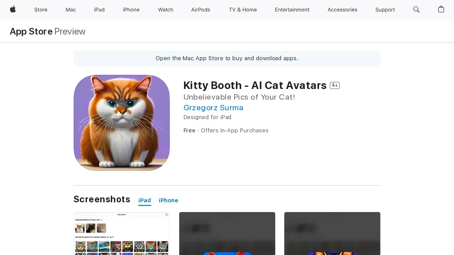
Task: Go to iPad in navigation bar
Action: [x=99, y=10]
